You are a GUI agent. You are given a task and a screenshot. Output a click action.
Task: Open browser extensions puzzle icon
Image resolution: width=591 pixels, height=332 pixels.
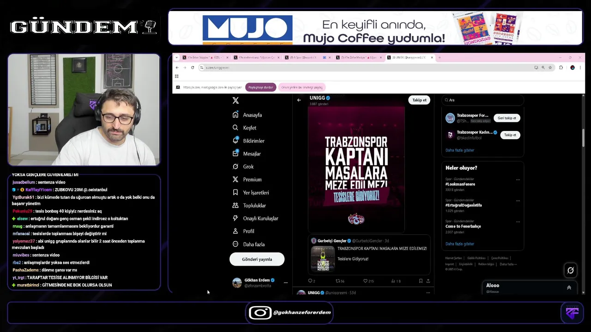(x=561, y=68)
